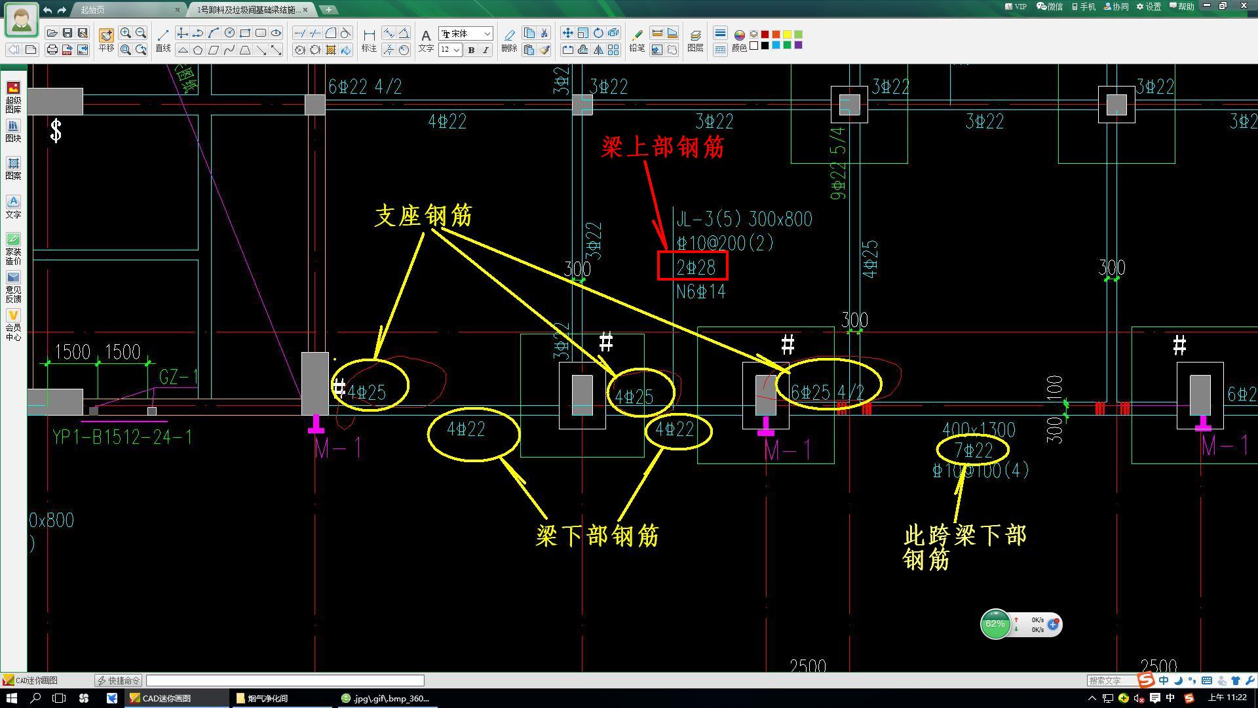Click the 手机 link in title bar
The width and height of the screenshot is (1258, 708).
1084,7
